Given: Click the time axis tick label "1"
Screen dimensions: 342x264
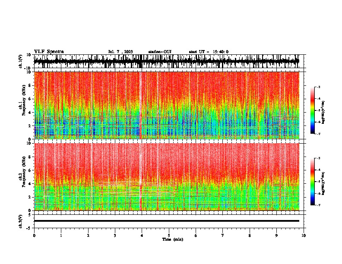Looking at the screenshot, I should pyautogui.click(x=61, y=236).
